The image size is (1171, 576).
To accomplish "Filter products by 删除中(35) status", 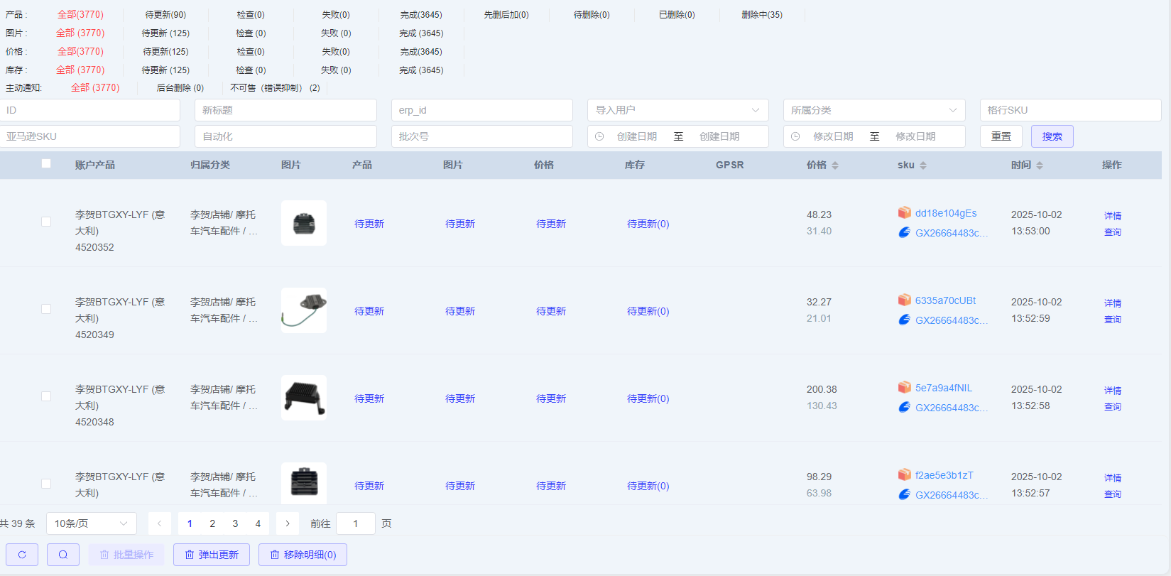I will (761, 15).
